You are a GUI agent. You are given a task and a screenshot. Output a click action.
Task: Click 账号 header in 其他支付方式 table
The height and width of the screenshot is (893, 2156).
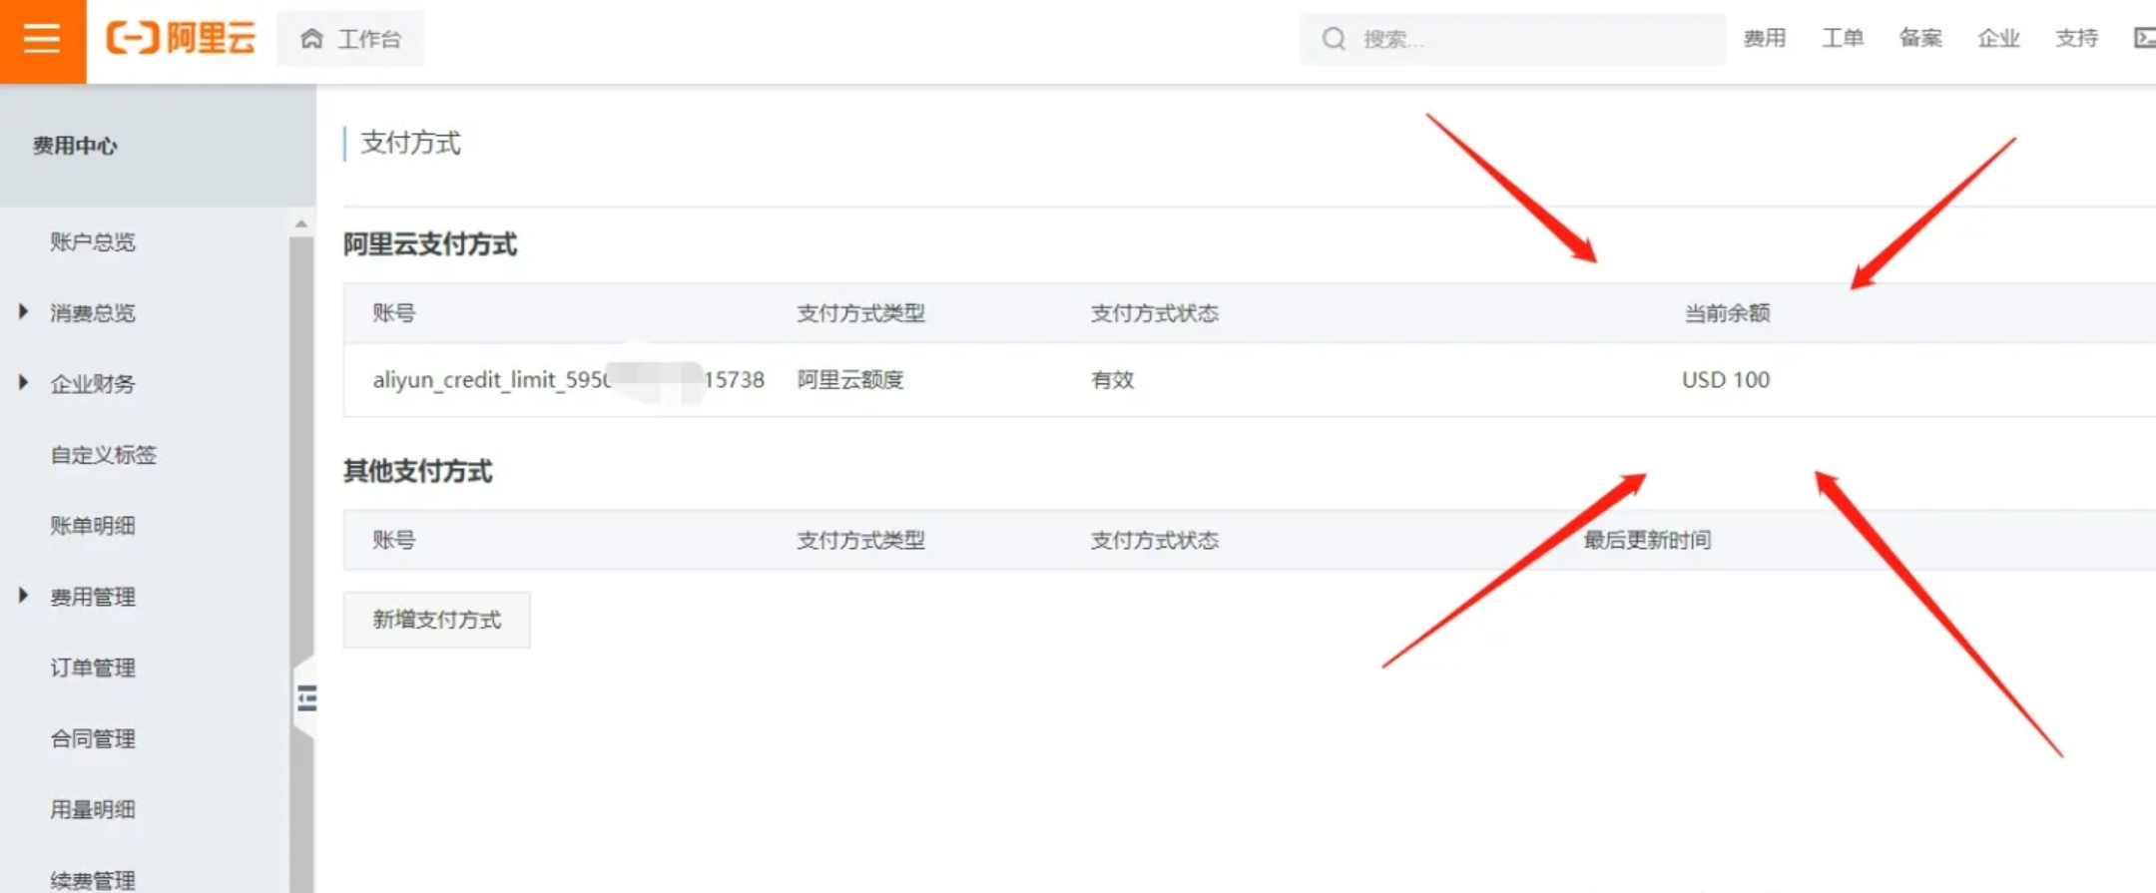pos(393,540)
